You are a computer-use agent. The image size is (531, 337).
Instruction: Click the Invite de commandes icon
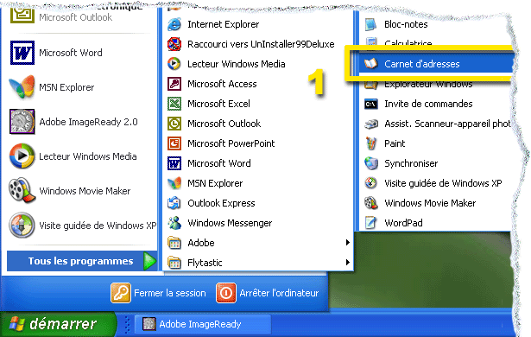click(371, 104)
